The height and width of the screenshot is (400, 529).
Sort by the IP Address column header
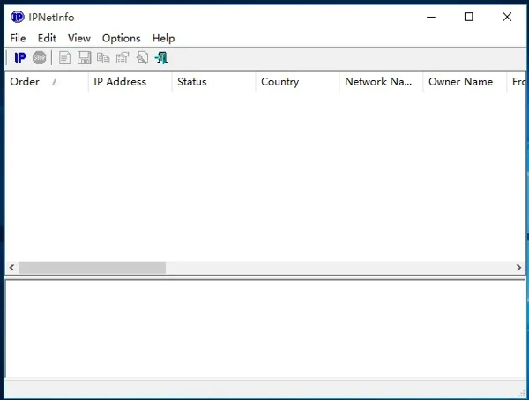[x=120, y=82]
